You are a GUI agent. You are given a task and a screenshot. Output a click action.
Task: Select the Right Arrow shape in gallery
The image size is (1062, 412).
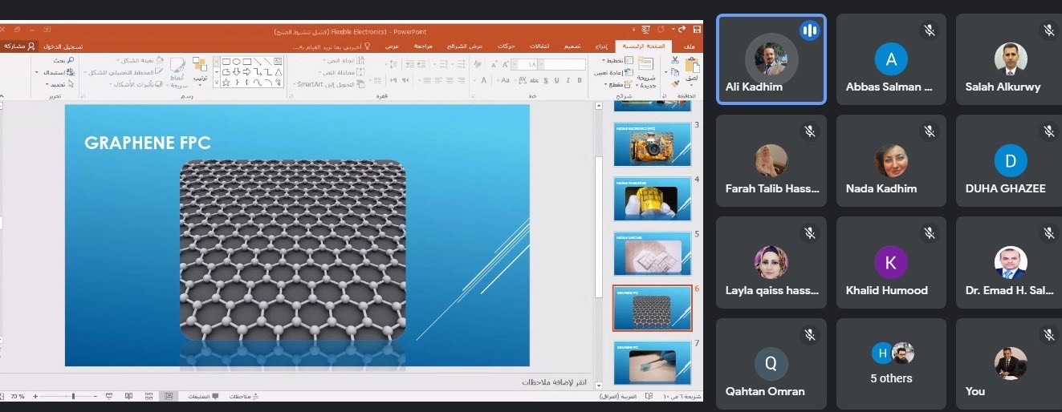[247, 72]
